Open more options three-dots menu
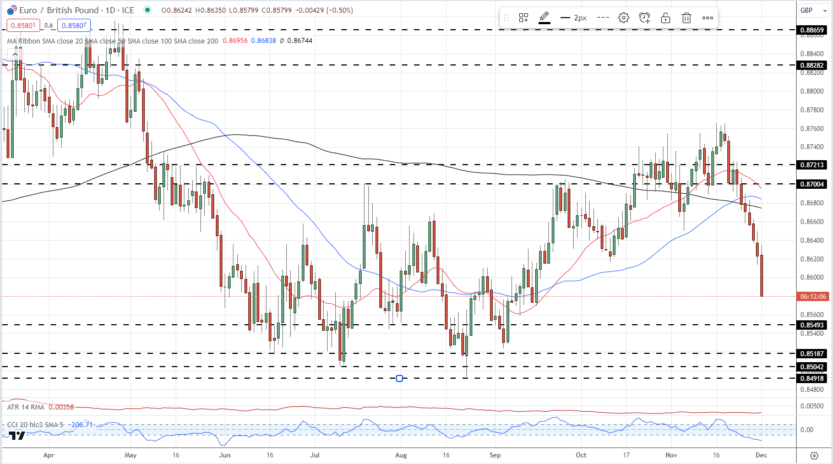This screenshot has height=464, width=833. (707, 18)
